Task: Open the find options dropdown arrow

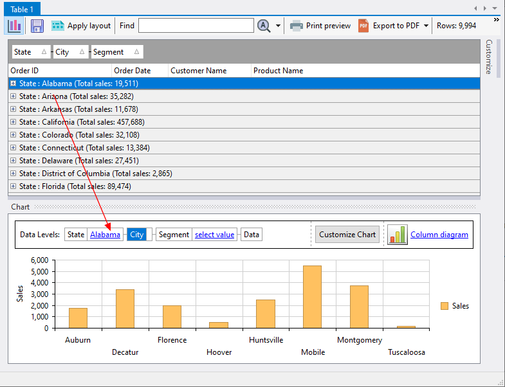Action: [279, 26]
